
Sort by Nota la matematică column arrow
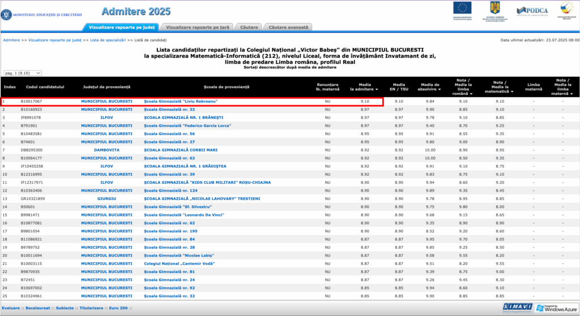coord(511,90)
